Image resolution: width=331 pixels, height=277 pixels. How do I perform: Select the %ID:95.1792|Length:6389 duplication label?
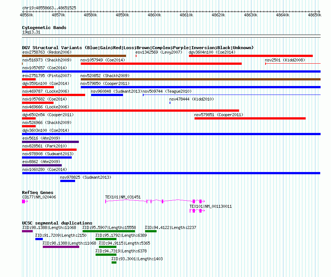pos(121,235)
